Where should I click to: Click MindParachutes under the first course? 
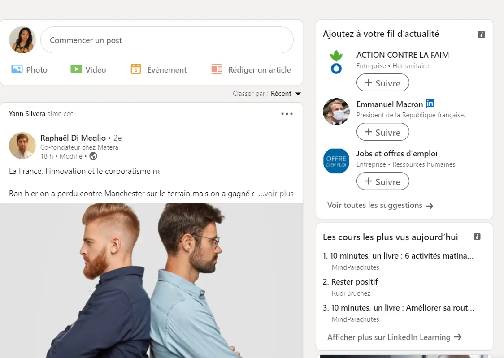coord(356,267)
